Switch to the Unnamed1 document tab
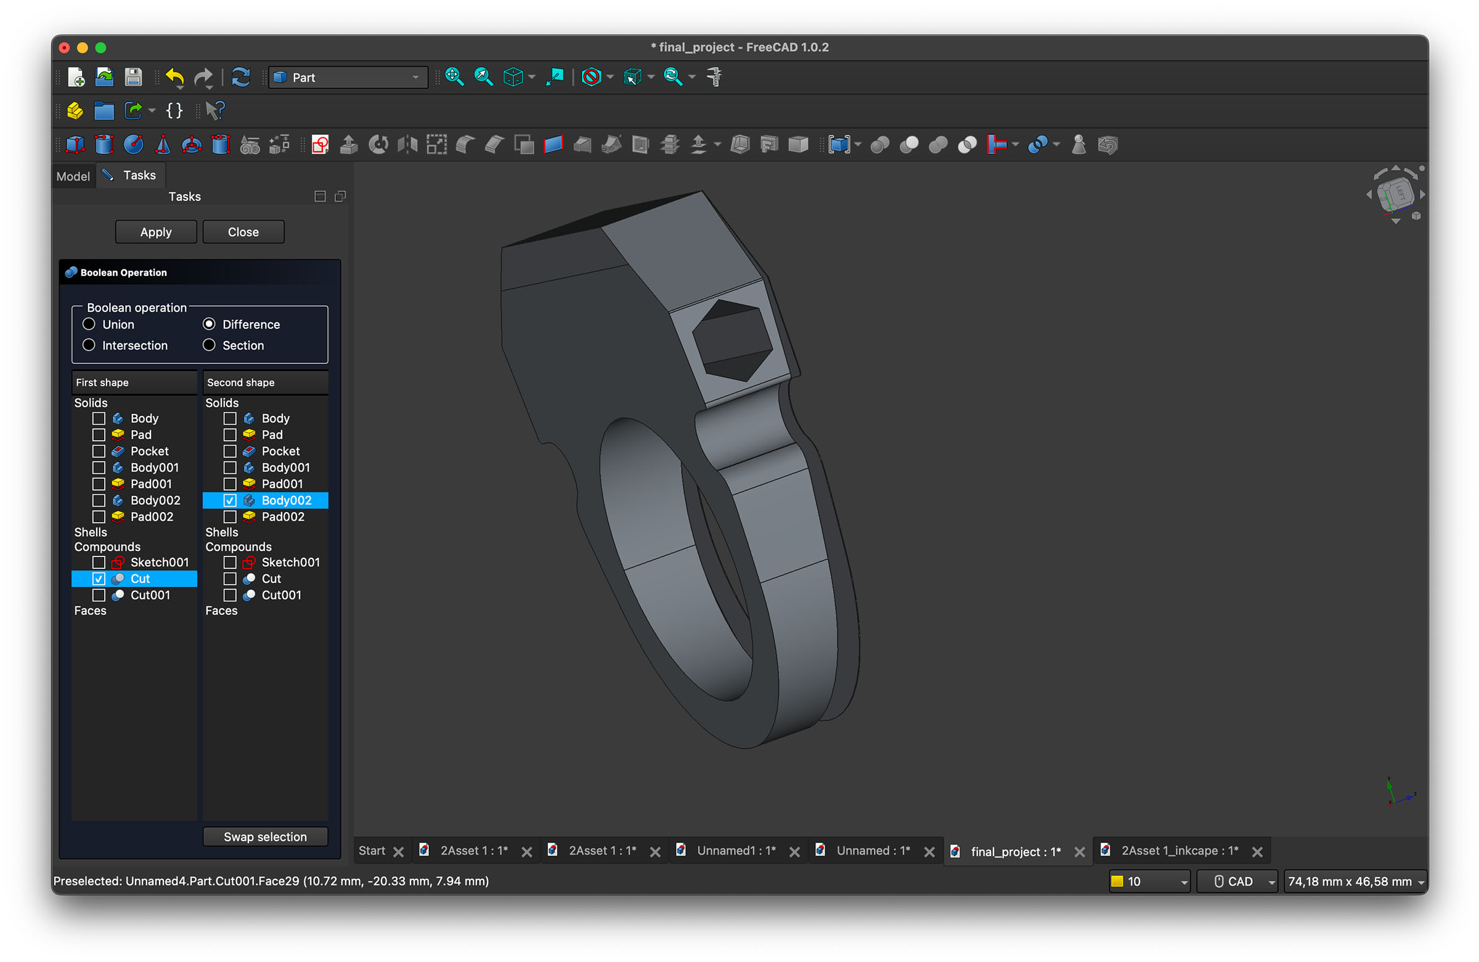1479x962 pixels. [x=736, y=850]
